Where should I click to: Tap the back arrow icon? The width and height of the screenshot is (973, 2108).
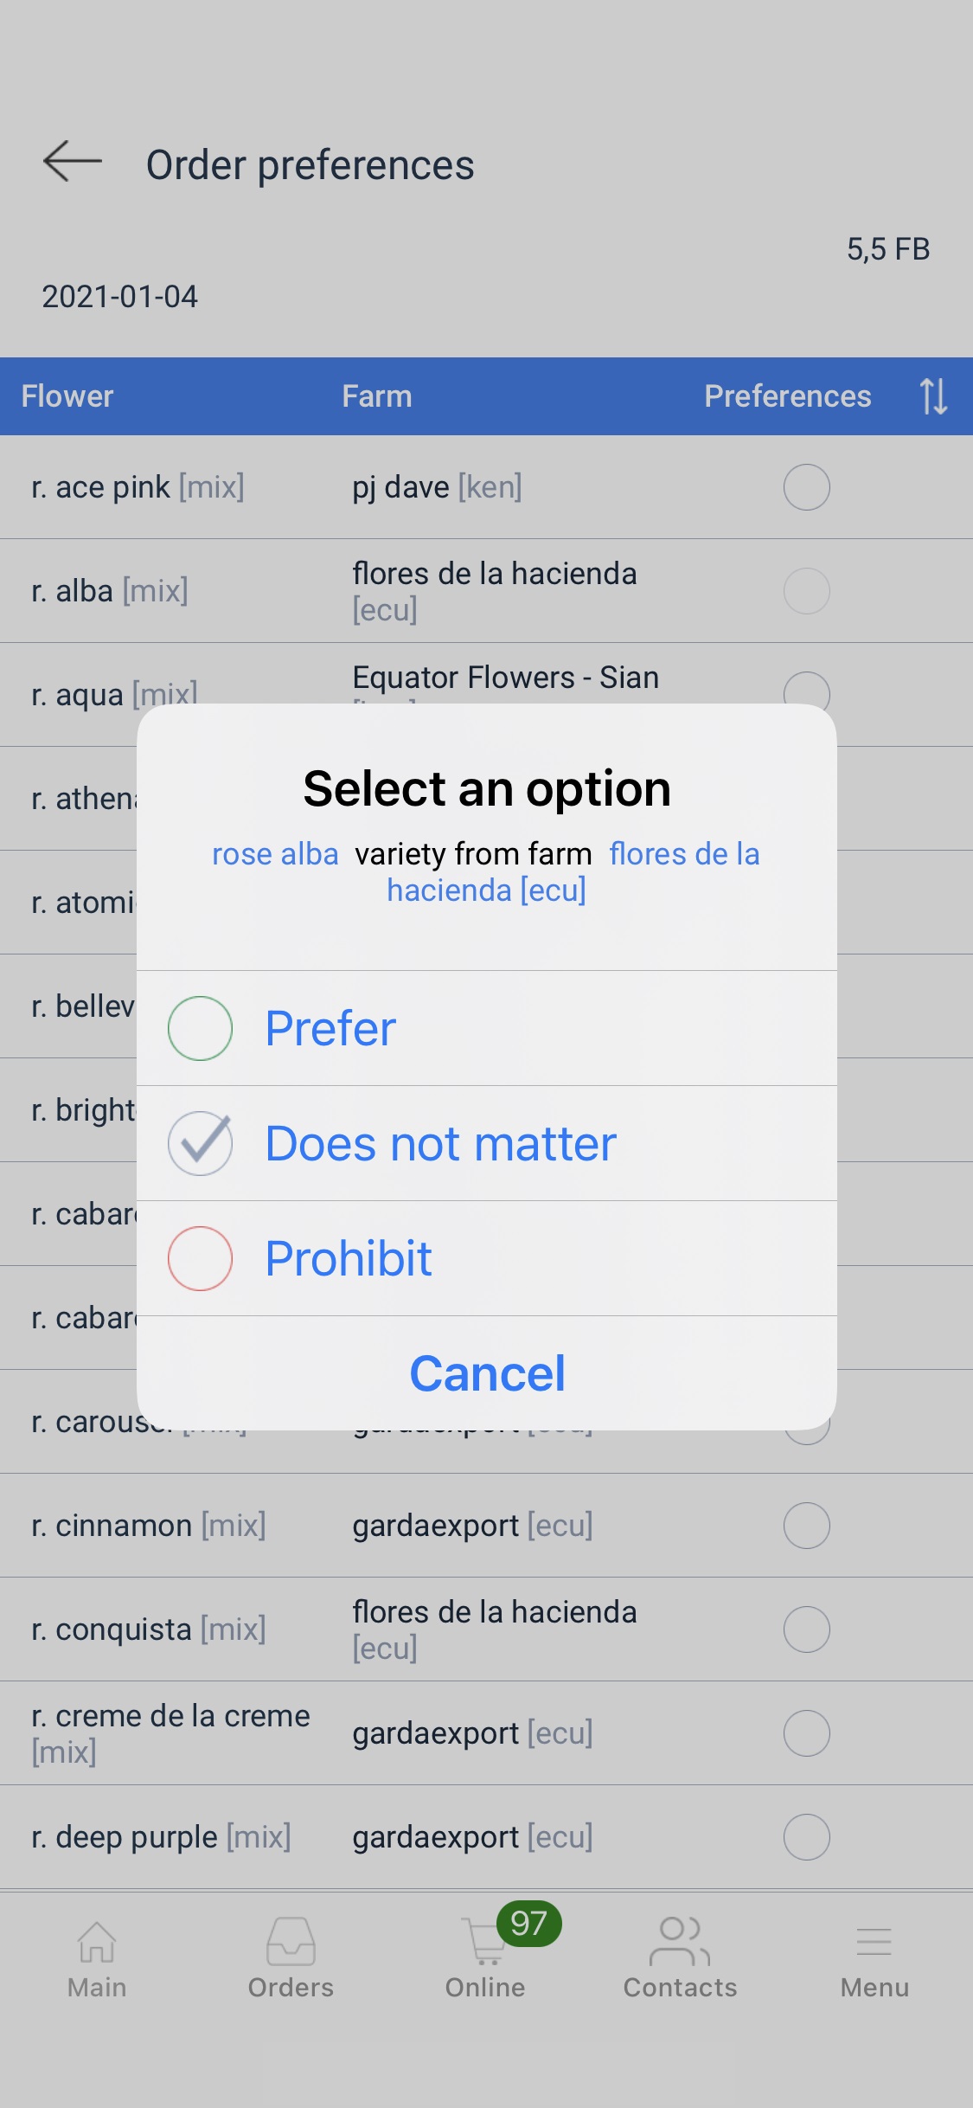coord(73,162)
